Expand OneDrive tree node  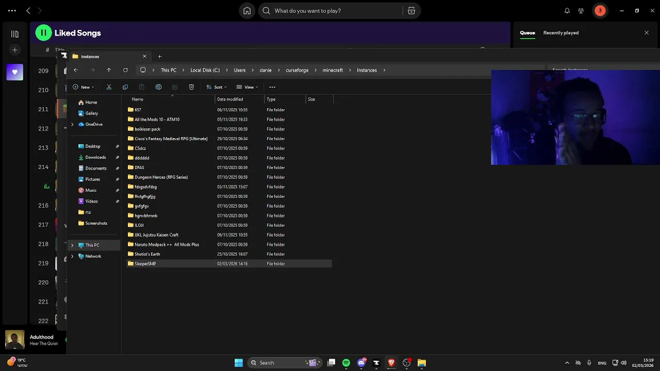(72, 125)
